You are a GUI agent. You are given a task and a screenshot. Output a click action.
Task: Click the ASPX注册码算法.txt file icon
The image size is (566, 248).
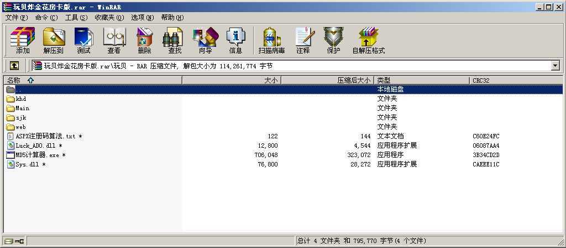click(11, 136)
